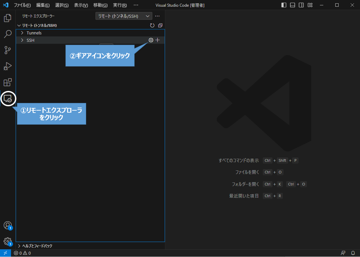Add a new SSH target with the plus icon
The image size is (360, 257).
(157, 40)
